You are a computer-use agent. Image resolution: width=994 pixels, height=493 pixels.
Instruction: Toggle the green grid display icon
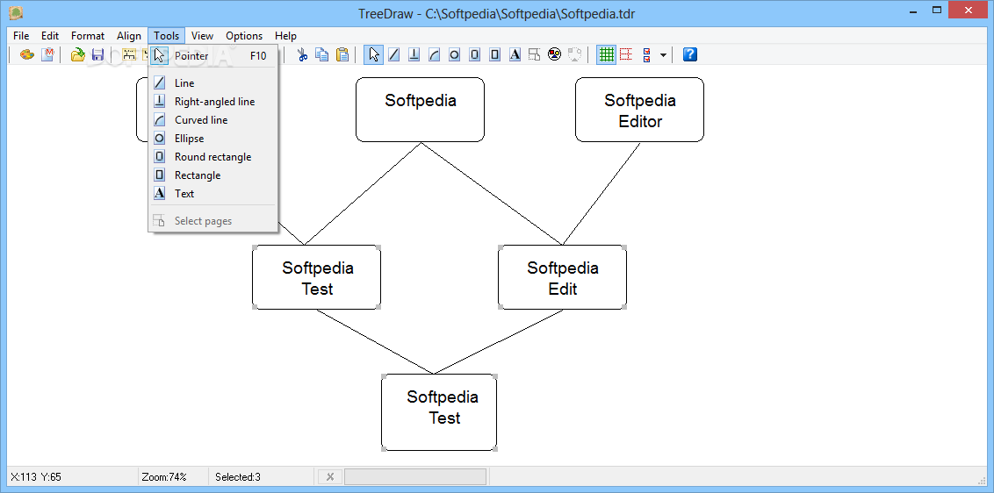607,54
